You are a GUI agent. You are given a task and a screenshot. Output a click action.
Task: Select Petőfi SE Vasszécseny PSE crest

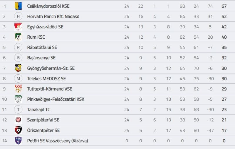click(x=18, y=141)
